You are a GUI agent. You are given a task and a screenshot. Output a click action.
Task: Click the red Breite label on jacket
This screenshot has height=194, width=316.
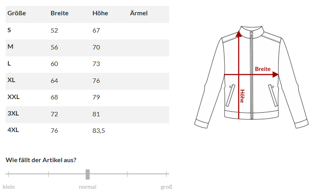[263, 69]
